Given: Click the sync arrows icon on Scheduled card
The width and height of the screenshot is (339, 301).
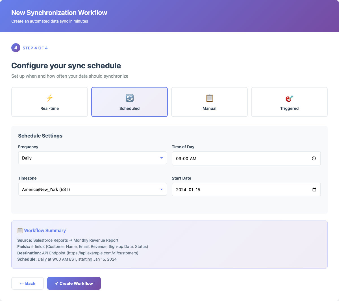Looking at the screenshot, I should (129, 98).
